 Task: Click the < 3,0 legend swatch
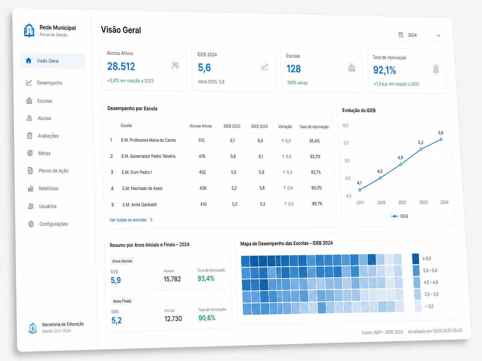tap(418, 306)
